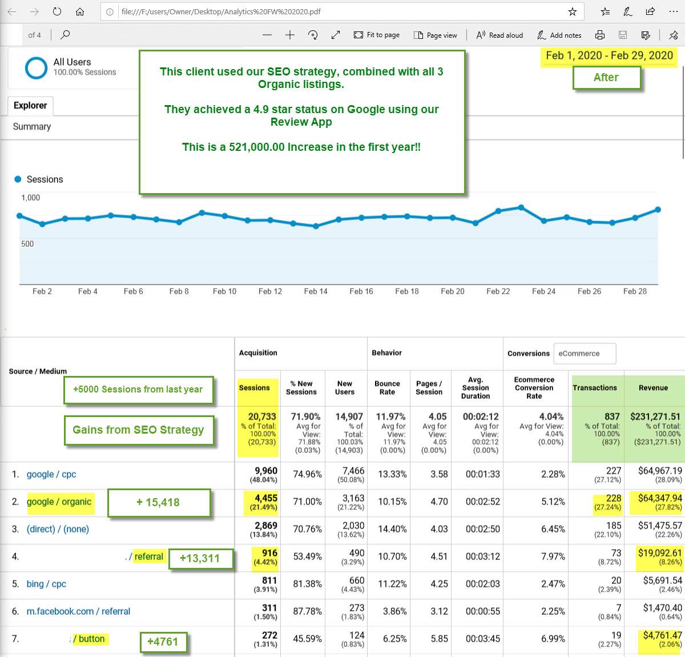Viewport: 685px width, 657px height.
Task: Click the Transactions column header
Action: pyautogui.click(x=595, y=388)
